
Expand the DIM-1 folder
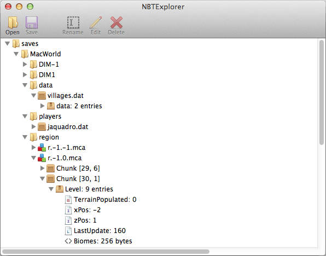[x=25, y=64]
